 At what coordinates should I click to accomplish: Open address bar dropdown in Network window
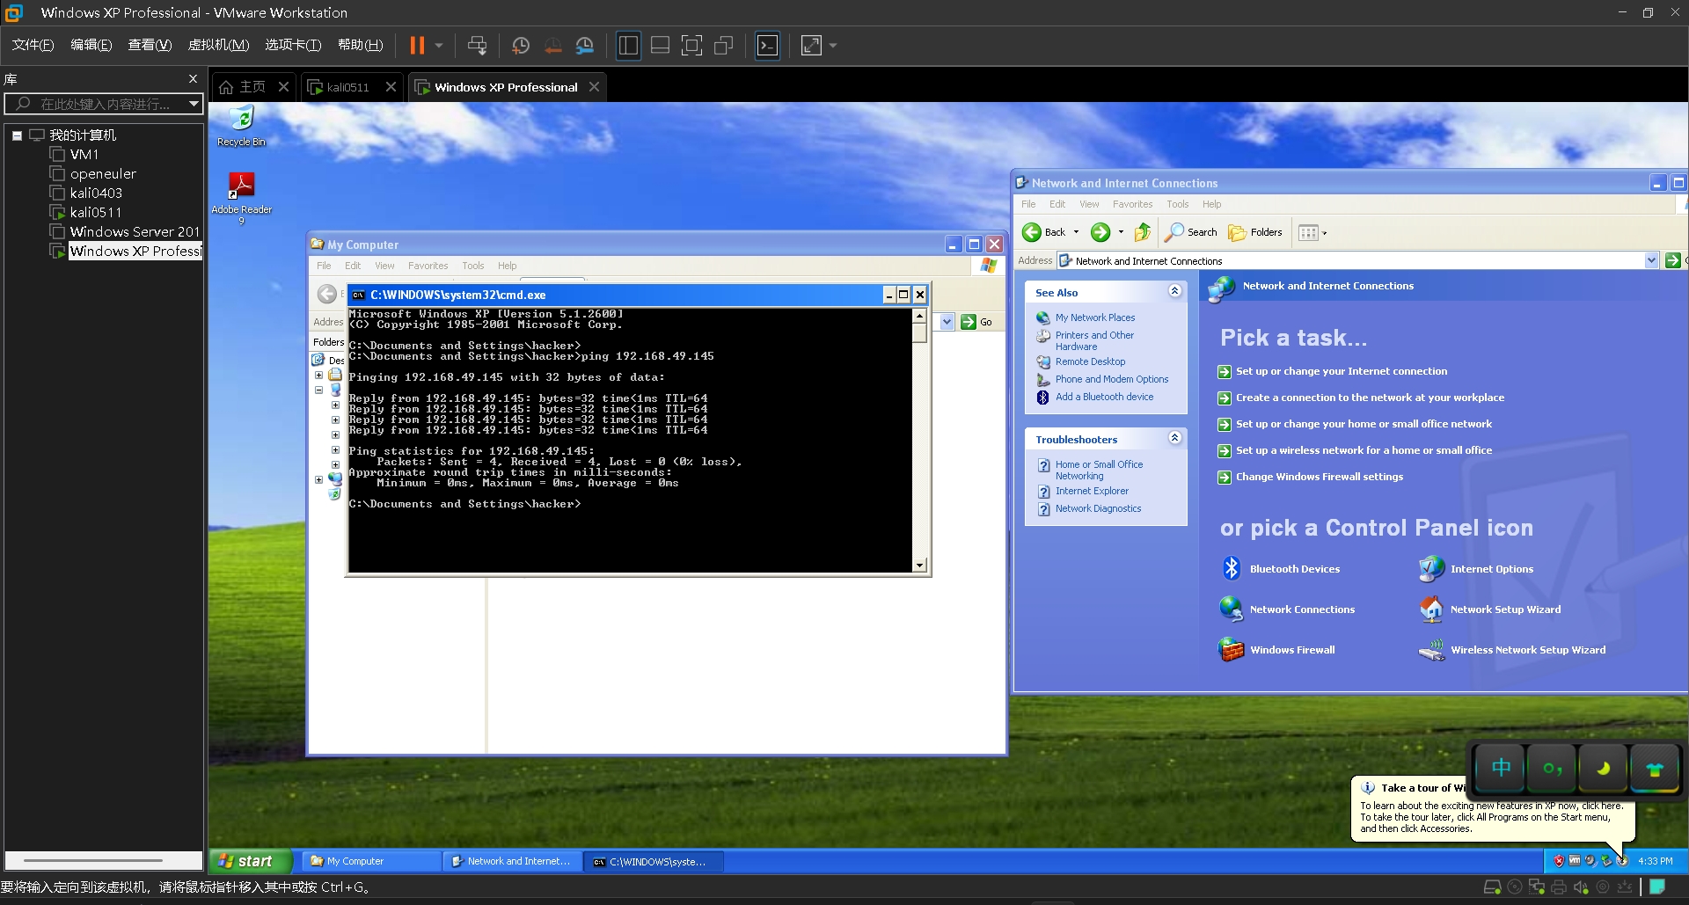coord(1651,260)
